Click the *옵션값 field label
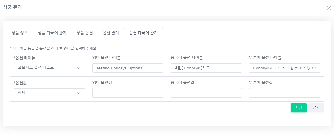This screenshot has height=136, width=334. [20, 83]
